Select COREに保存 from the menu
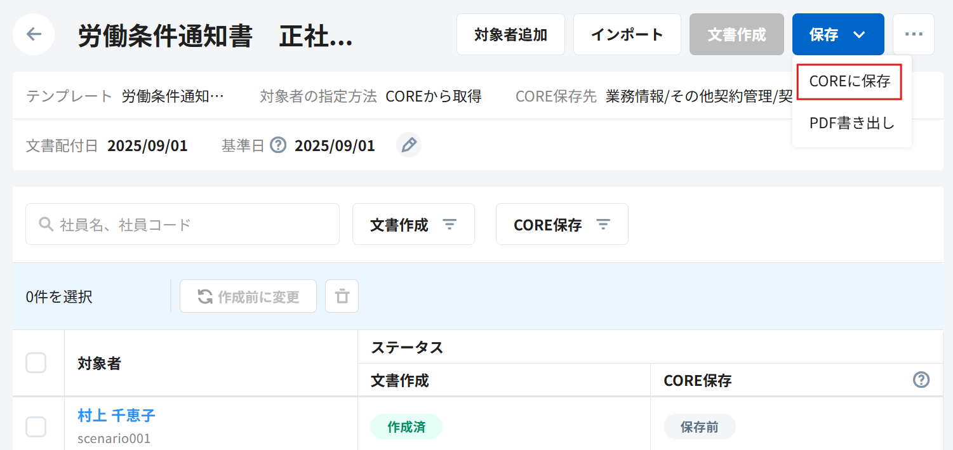The width and height of the screenshot is (953, 450). pos(850,81)
